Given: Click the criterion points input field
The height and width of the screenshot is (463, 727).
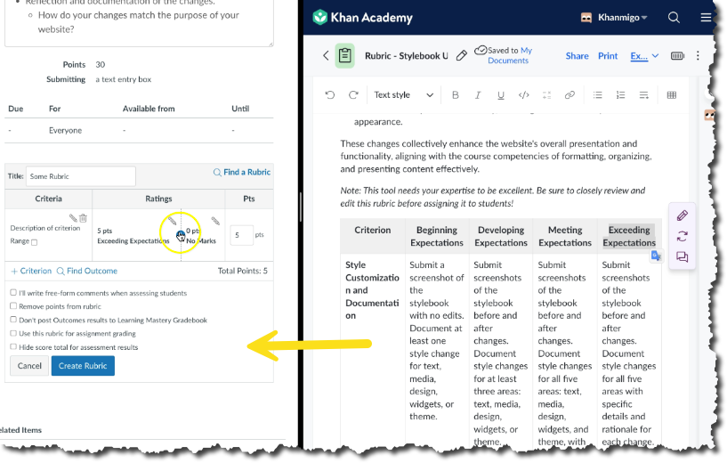Looking at the screenshot, I should (x=241, y=235).
